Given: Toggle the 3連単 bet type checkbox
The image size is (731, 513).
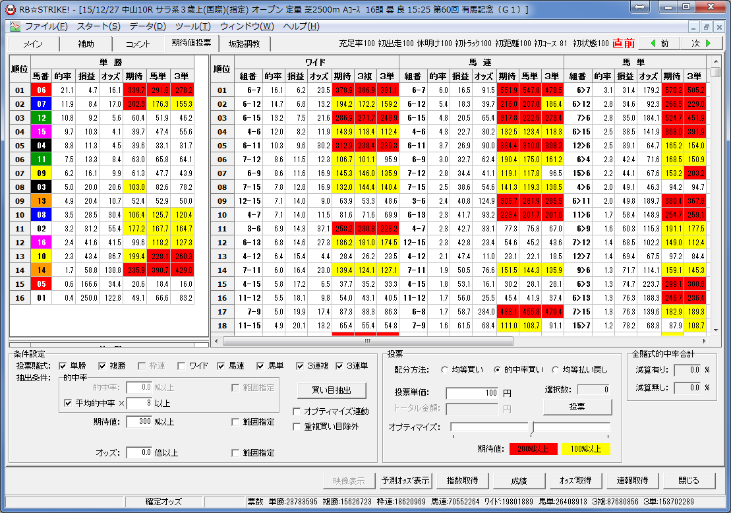Looking at the screenshot, I should pyautogui.click(x=339, y=366).
